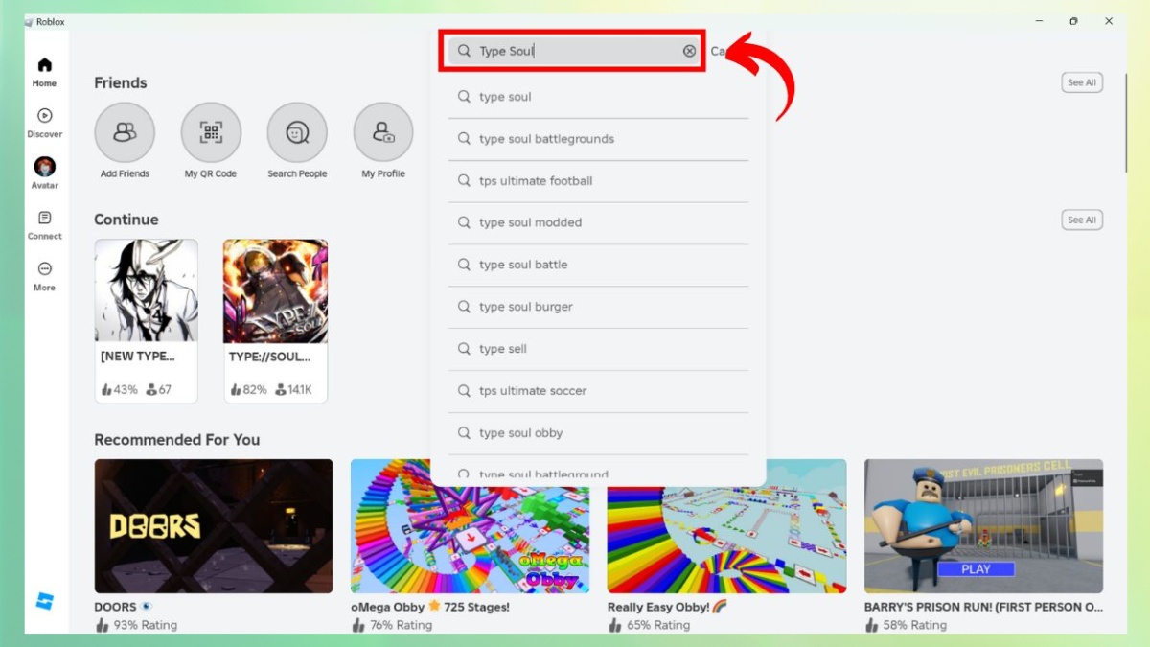1150x647 pixels.
Task: Open the My QR Code icon
Action: pyautogui.click(x=211, y=133)
